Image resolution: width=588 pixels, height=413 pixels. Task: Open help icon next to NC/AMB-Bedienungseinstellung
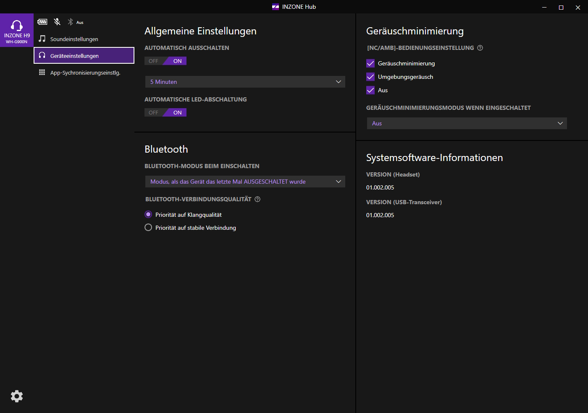click(x=480, y=48)
